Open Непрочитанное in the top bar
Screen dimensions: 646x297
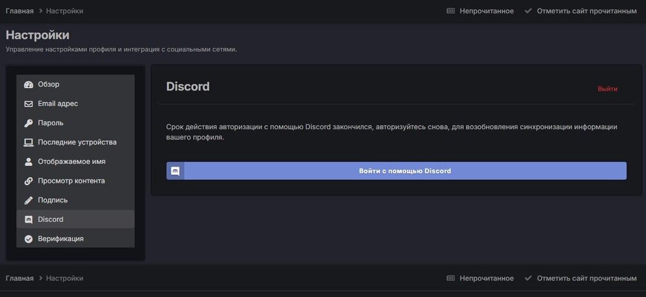pos(486,11)
